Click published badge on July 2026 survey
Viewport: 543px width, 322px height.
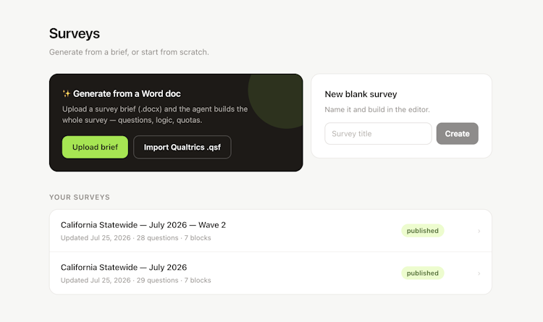pyautogui.click(x=423, y=274)
